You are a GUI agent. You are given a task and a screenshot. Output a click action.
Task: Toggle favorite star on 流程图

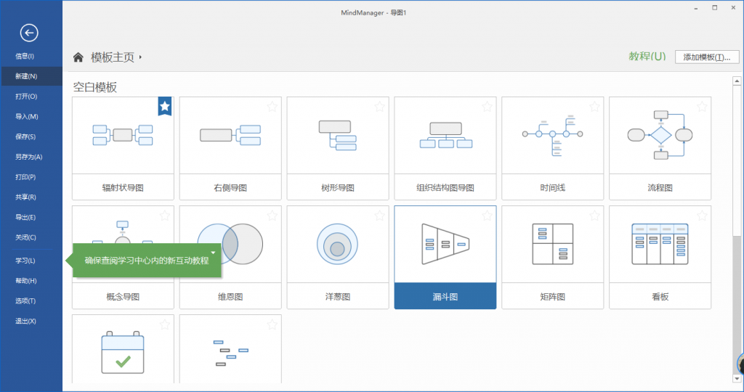coord(703,107)
